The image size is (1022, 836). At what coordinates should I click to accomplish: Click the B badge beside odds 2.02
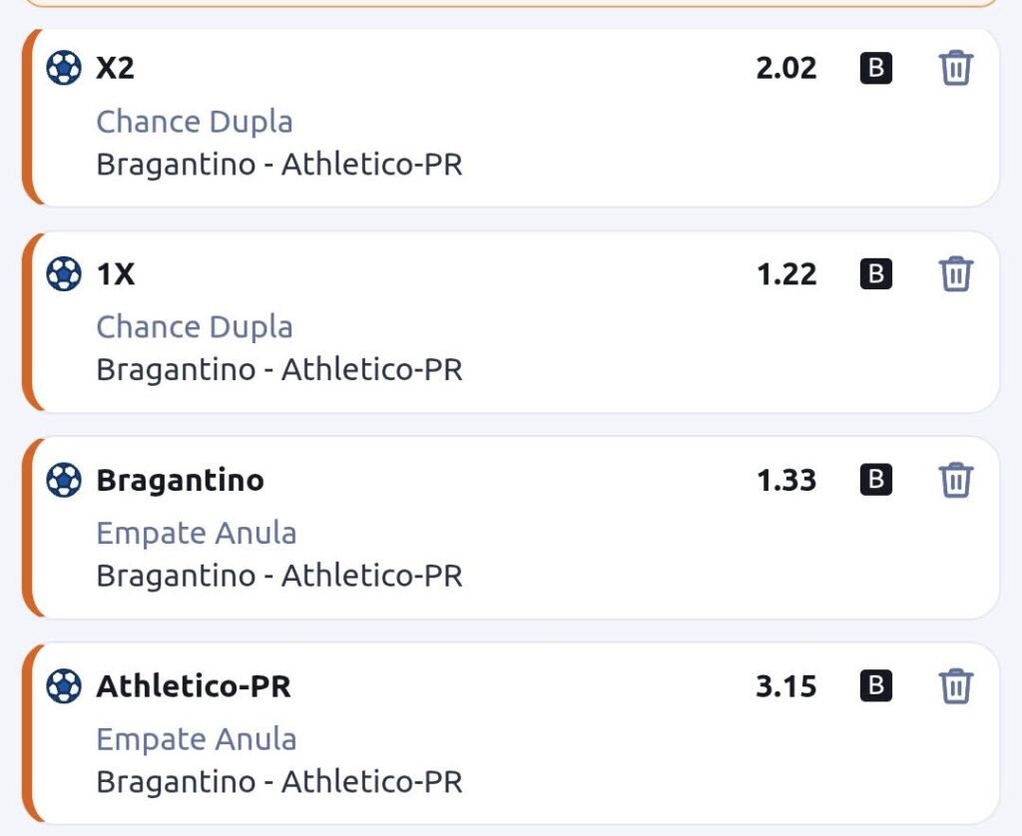[x=875, y=69]
